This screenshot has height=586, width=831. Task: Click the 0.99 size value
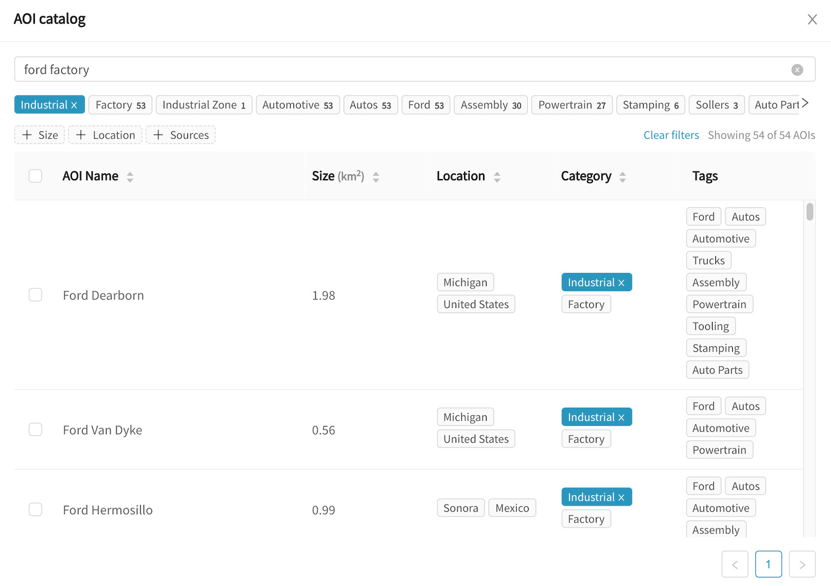coord(324,510)
